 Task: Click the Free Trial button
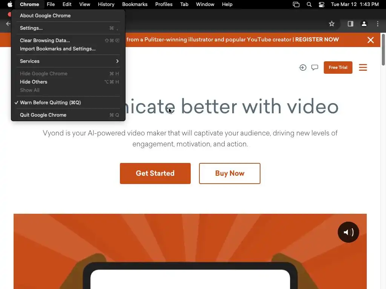coord(338,67)
